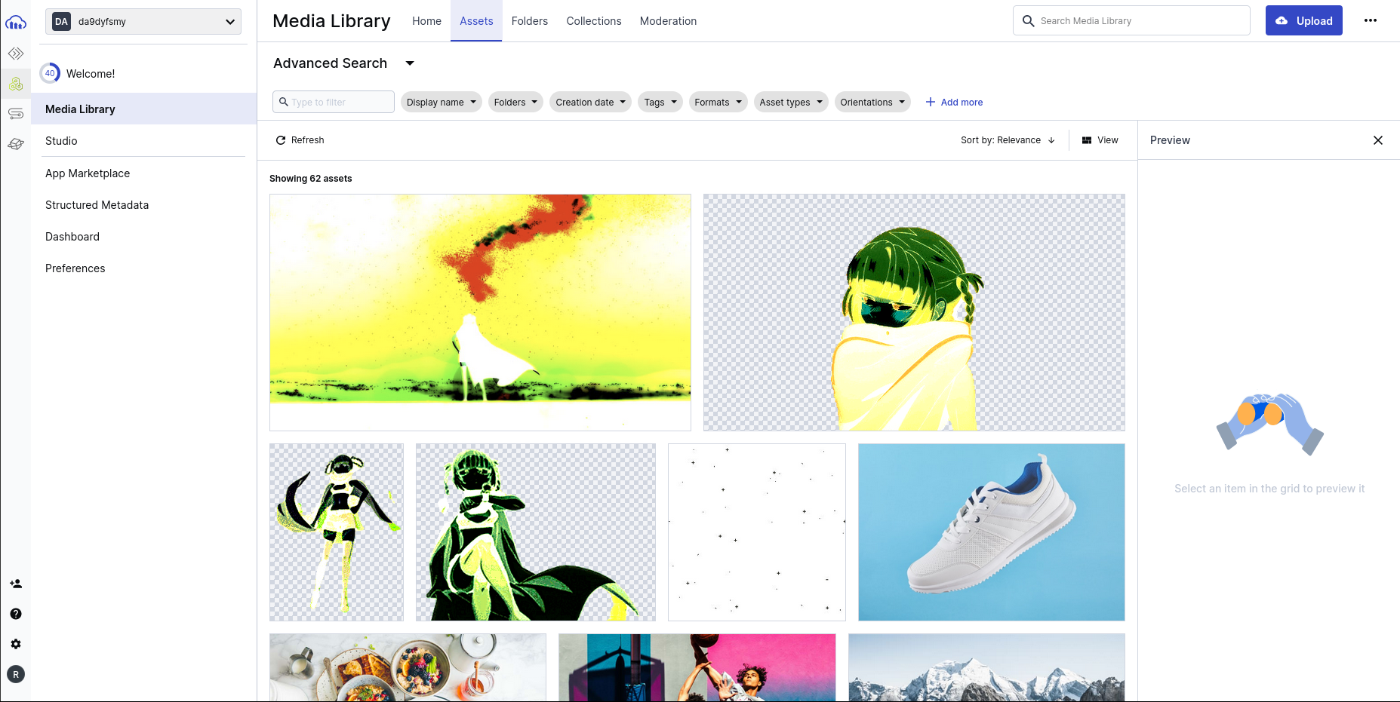The image size is (1400, 702).
Task: Open the settings gear icon
Action: [16, 644]
